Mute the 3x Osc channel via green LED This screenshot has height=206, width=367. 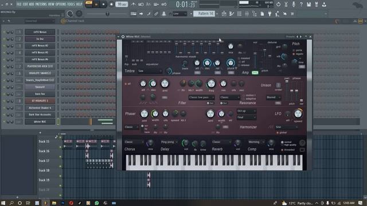tap(4, 39)
